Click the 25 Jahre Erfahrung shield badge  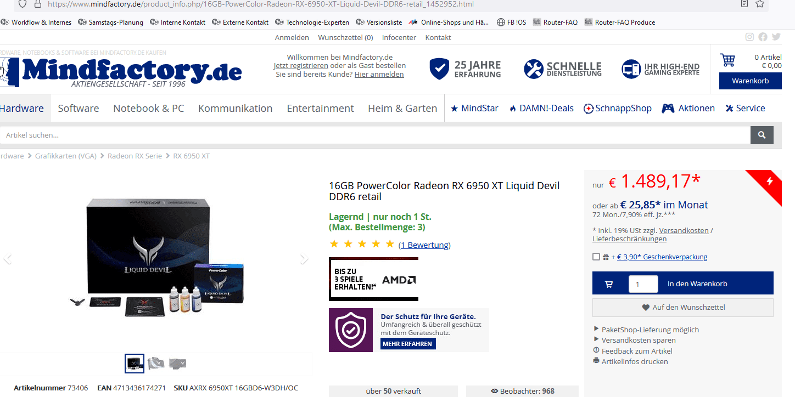[465, 69]
